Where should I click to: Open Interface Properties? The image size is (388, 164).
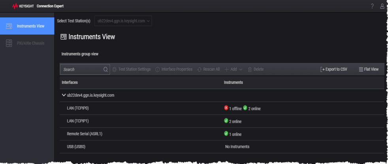click(174, 69)
